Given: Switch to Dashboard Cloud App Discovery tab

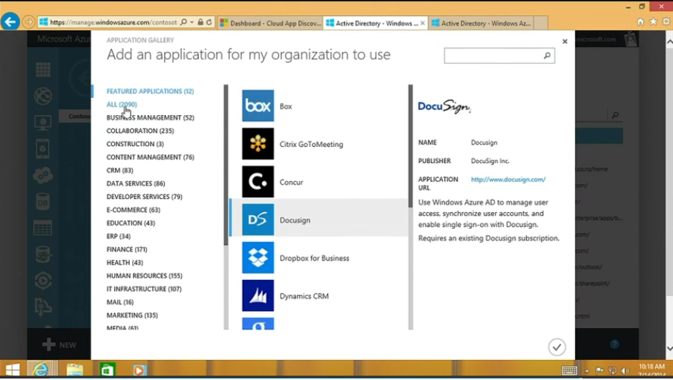Looking at the screenshot, I should click(x=271, y=23).
